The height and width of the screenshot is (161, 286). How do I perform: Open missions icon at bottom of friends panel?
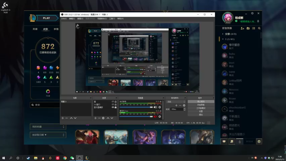232,141
